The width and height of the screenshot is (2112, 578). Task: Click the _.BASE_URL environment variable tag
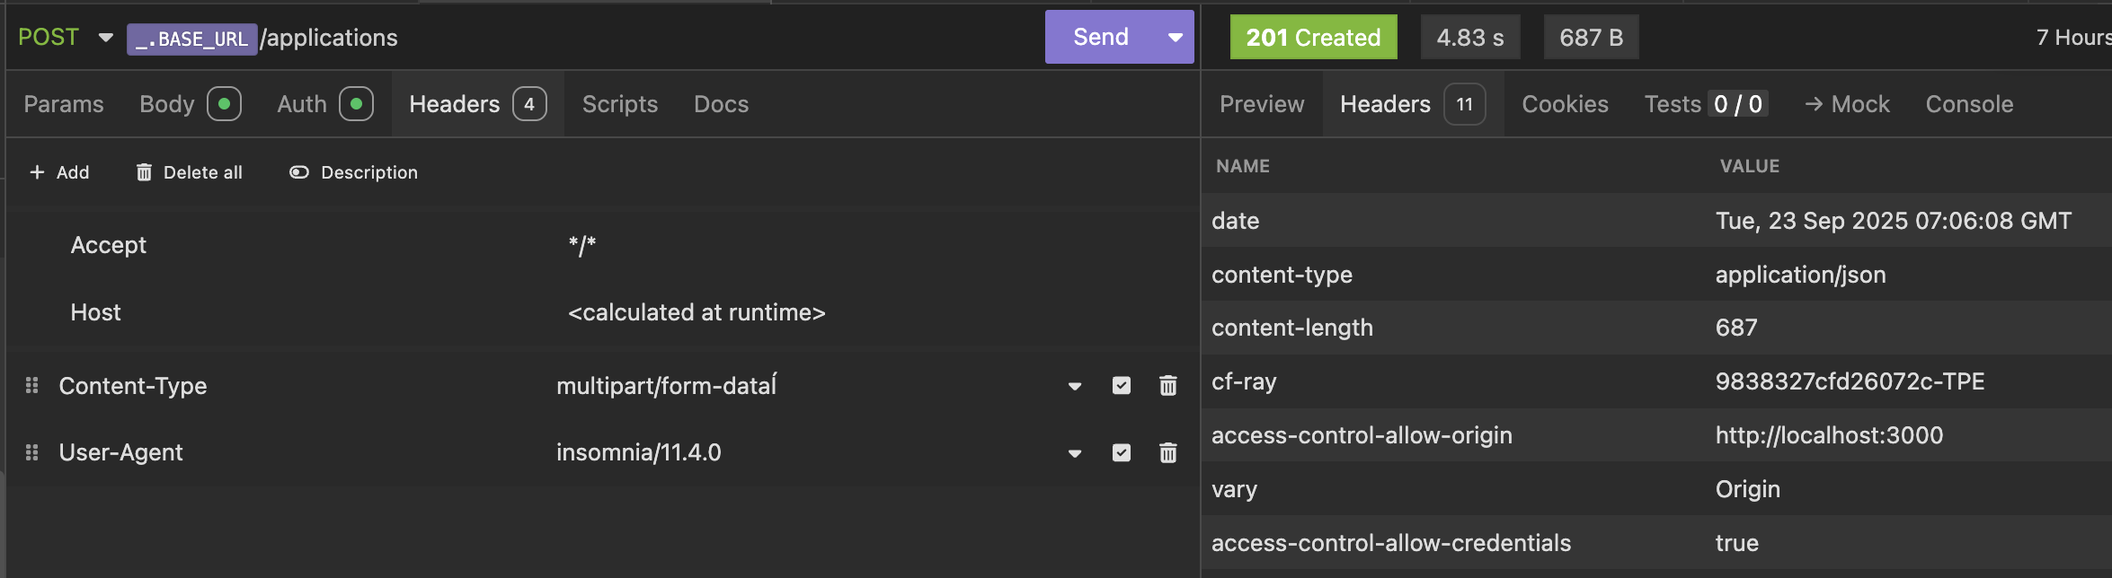[x=191, y=39]
